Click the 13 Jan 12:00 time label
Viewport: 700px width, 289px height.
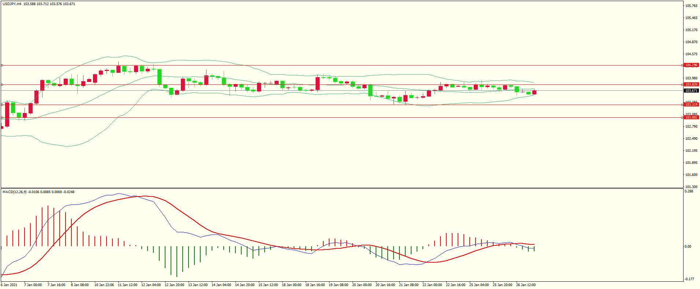(x=198, y=285)
